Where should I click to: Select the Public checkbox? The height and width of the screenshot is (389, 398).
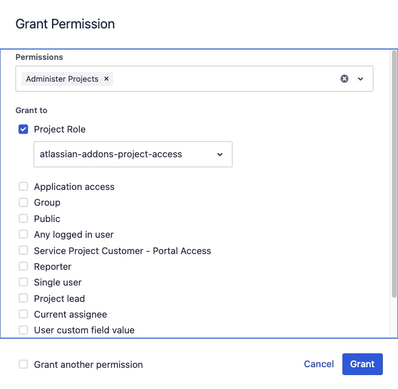pos(24,218)
